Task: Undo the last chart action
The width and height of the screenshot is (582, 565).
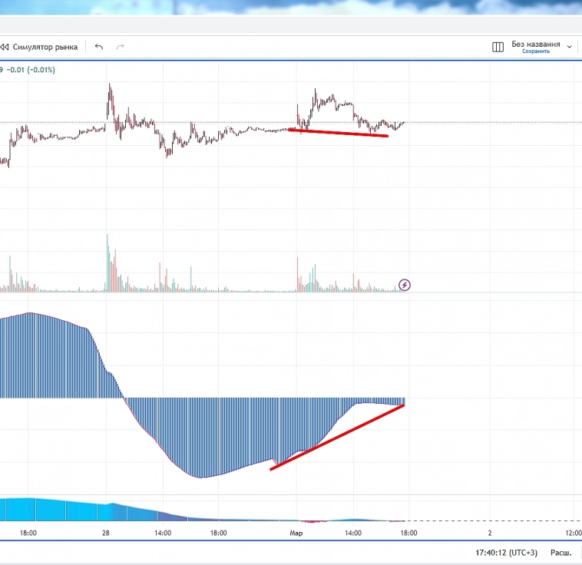Action: click(x=98, y=47)
